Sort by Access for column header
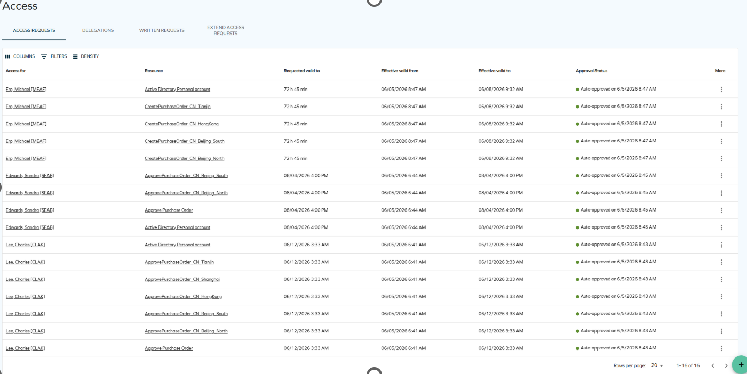Image resolution: width=747 pixels, height=374 pixels. (x=15, y=71)
